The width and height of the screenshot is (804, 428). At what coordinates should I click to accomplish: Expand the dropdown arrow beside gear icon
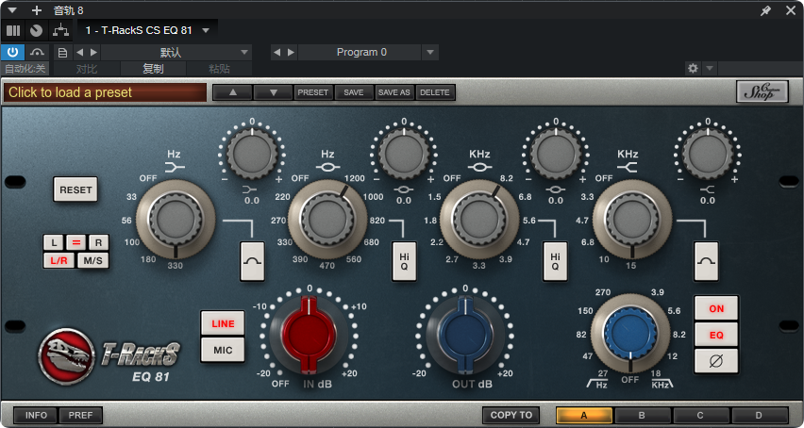click(x=710, y=68)
